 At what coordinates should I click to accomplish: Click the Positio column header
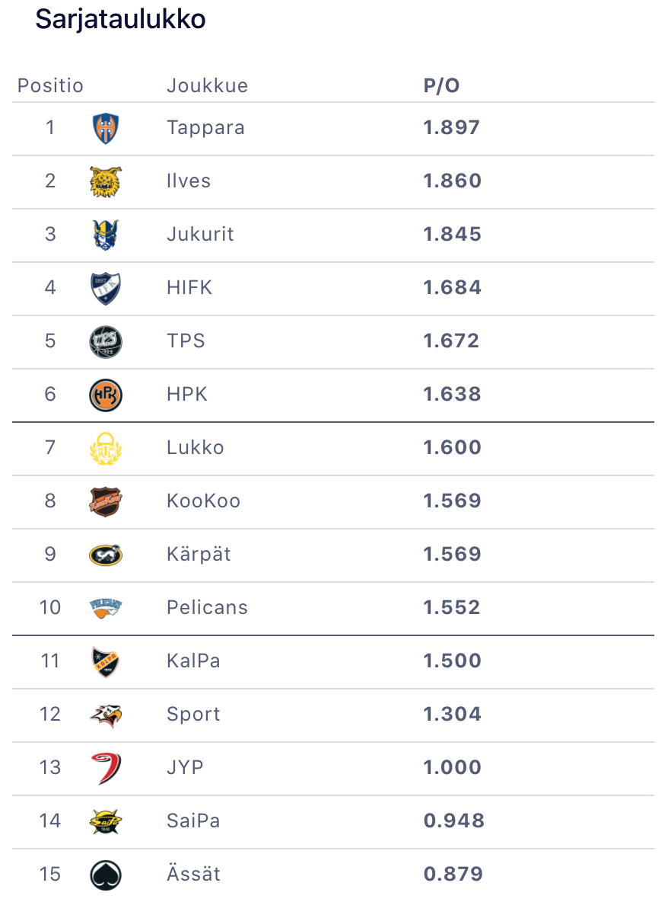coord(50,85)
